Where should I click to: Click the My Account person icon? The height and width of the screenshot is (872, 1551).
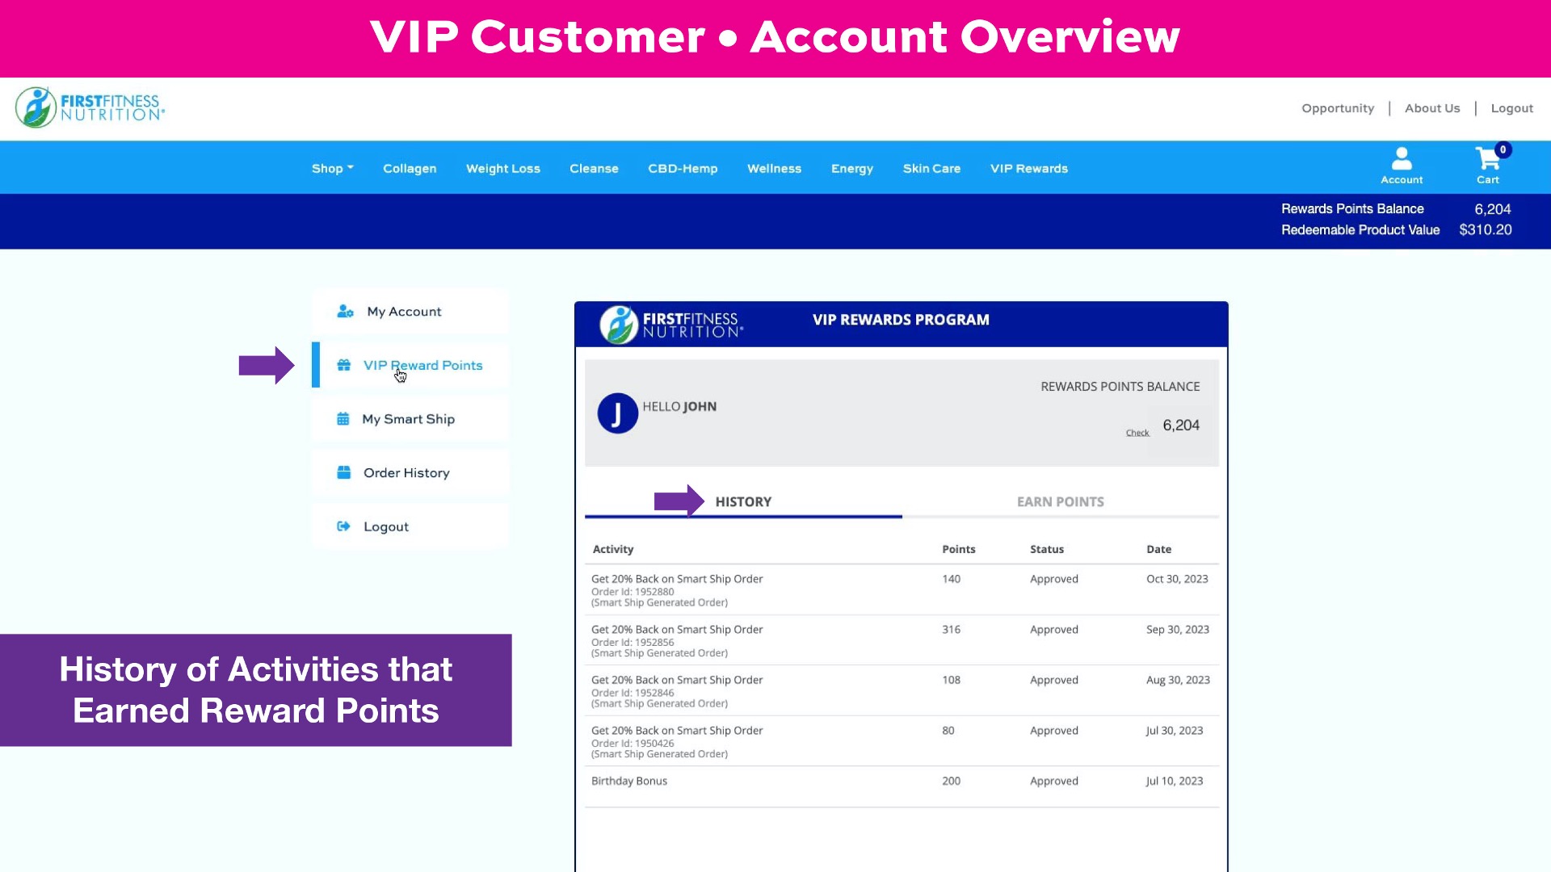(345, 311)
